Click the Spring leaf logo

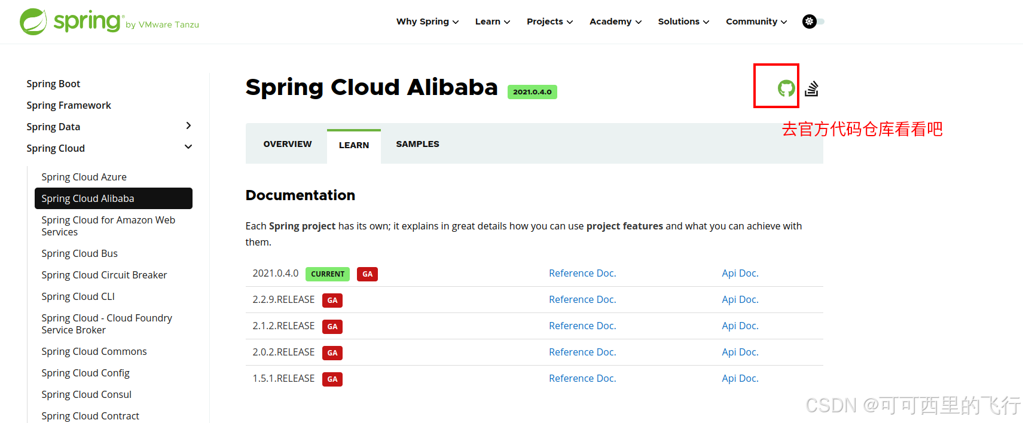pos(33,22)
